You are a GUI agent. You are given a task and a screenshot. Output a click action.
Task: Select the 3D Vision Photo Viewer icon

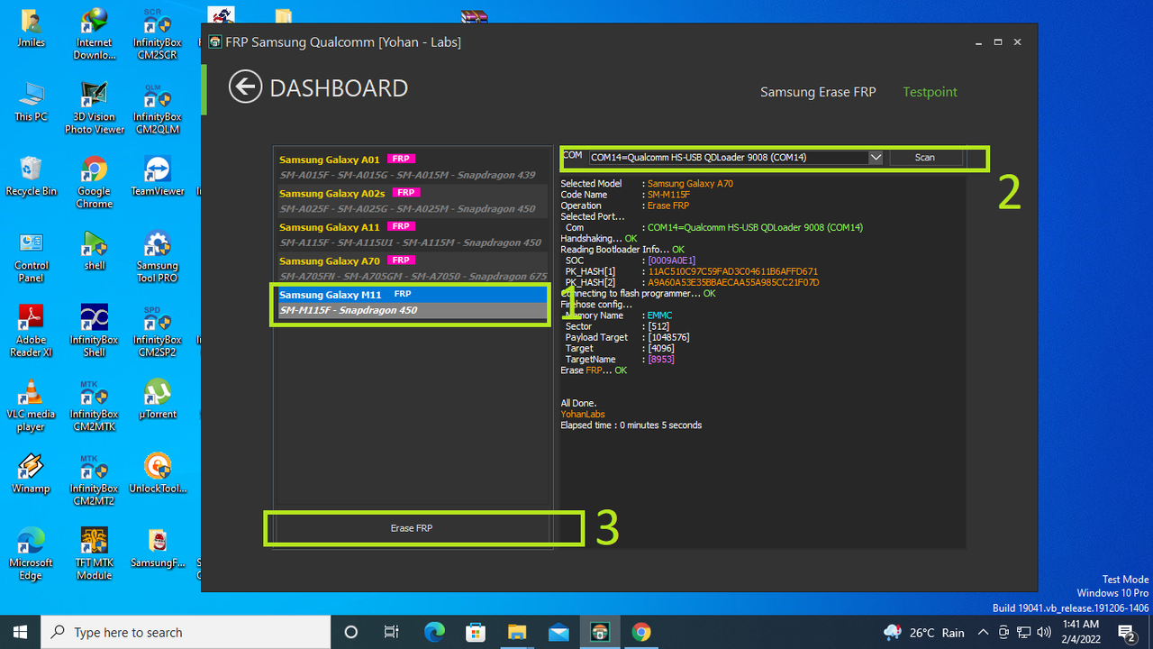click(94, 108)
